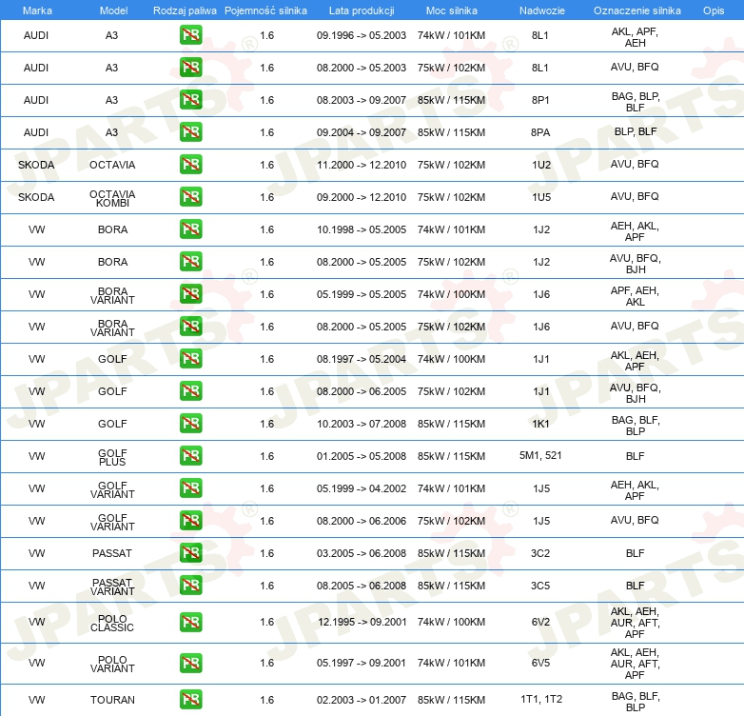Select the TOURAN model cell
This screenshot has width=744, height=716.
[x=112, y=700]
